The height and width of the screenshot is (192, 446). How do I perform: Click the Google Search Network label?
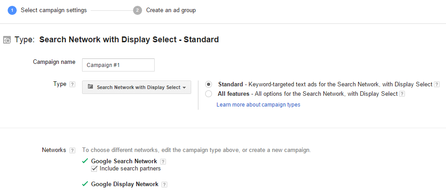[x=124, y=161]
